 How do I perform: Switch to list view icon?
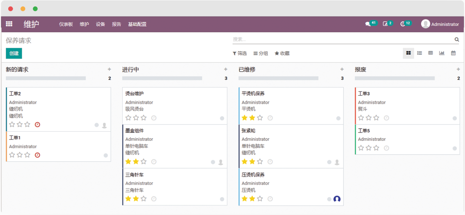pyautogui.click(x=419, y=53)
